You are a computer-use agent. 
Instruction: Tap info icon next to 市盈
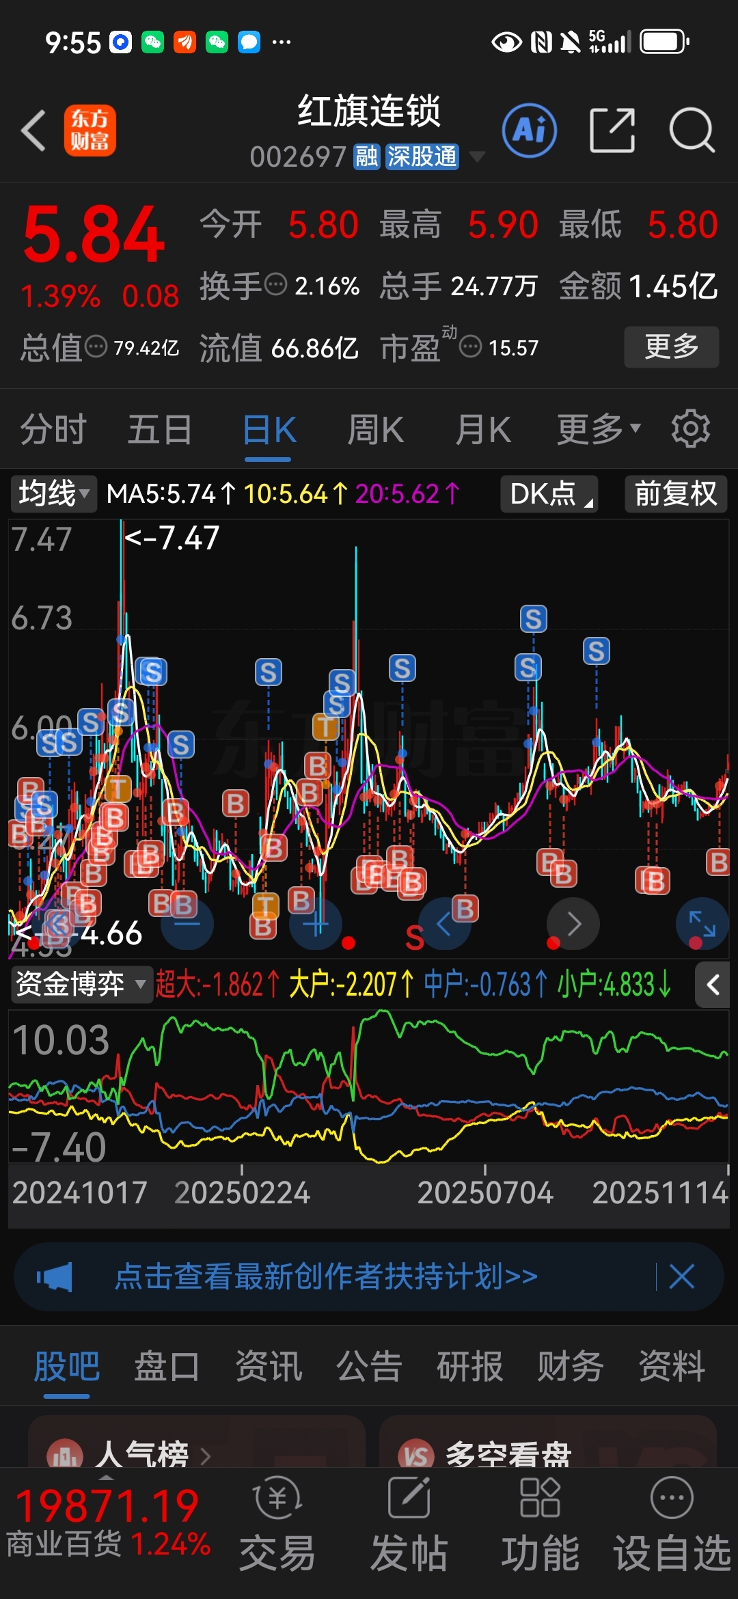(470, 346)
